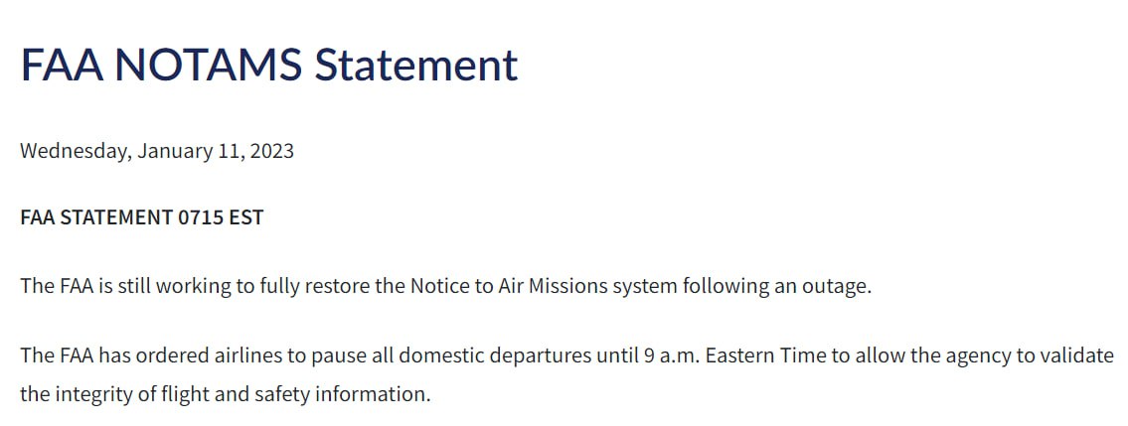1128x426 pixels.
Task: Click the "Wednesday, January 11, 2023" date line
Action: click(x=156, y=152)
